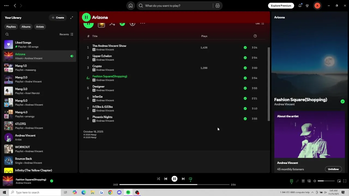This screenshot has height=196, width=349.
Task: Pause from the Arizona sticky header
Action: [86, 17]
